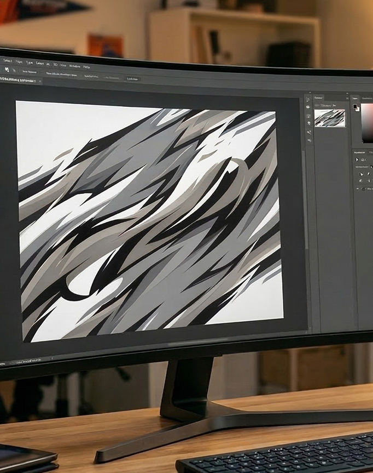The width and height of the screenshot is (373, 473).
Task: Click the second icon in the vertical panel strip
Action: [308, 107]
